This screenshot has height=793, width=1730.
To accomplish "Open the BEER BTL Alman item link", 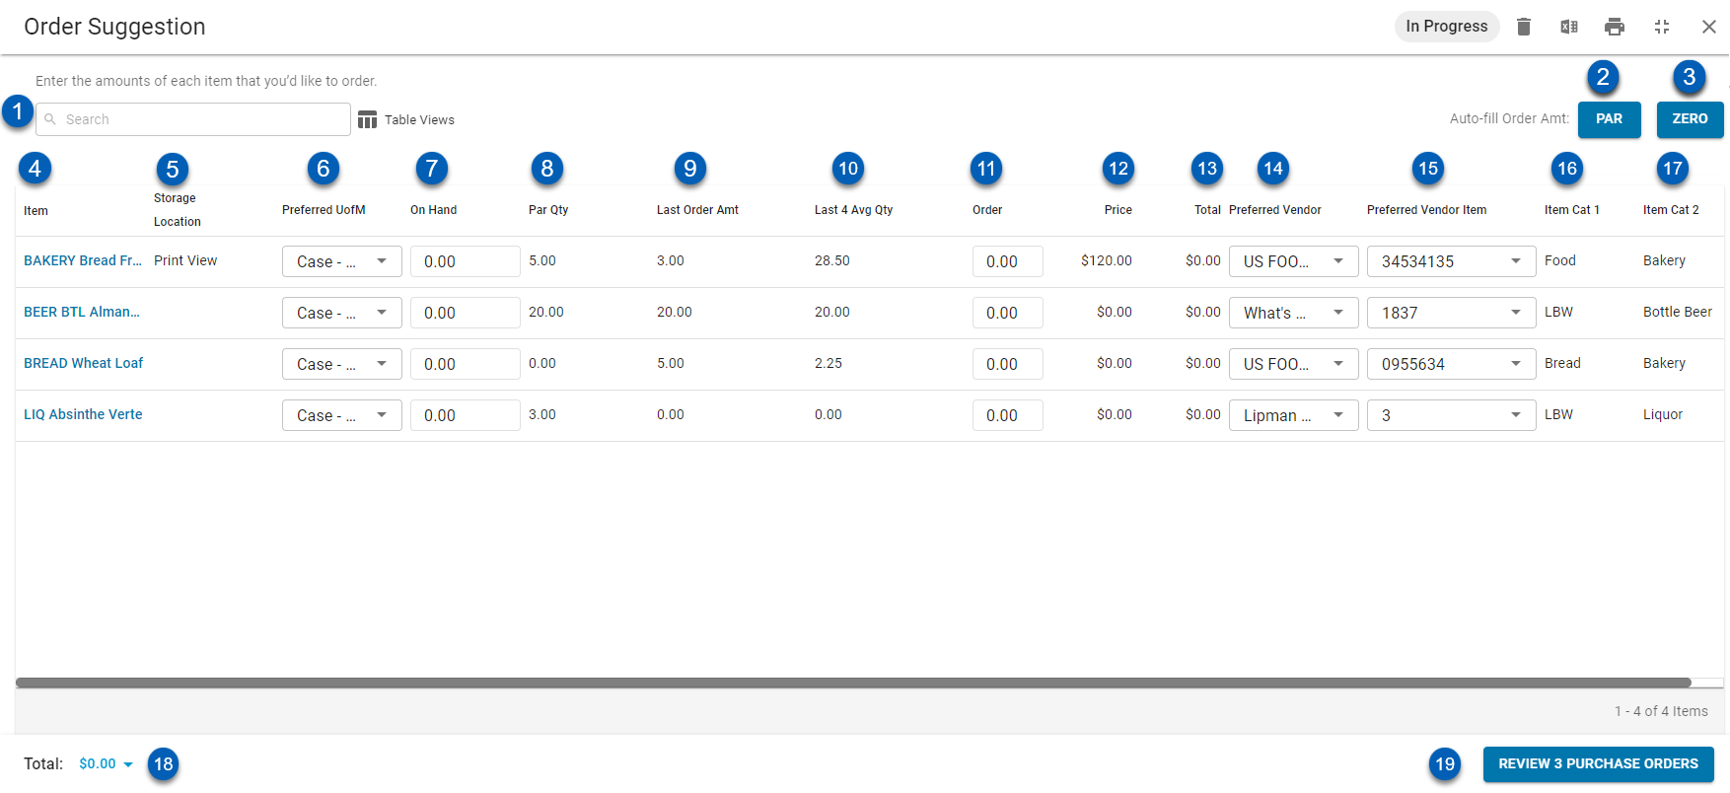I will pyautogui.click(x=82, y=312).
